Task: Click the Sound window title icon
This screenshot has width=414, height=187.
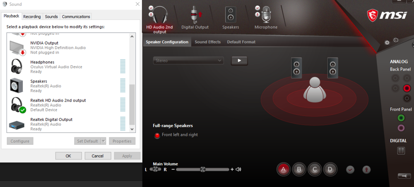Action: [x=5, y=4]
